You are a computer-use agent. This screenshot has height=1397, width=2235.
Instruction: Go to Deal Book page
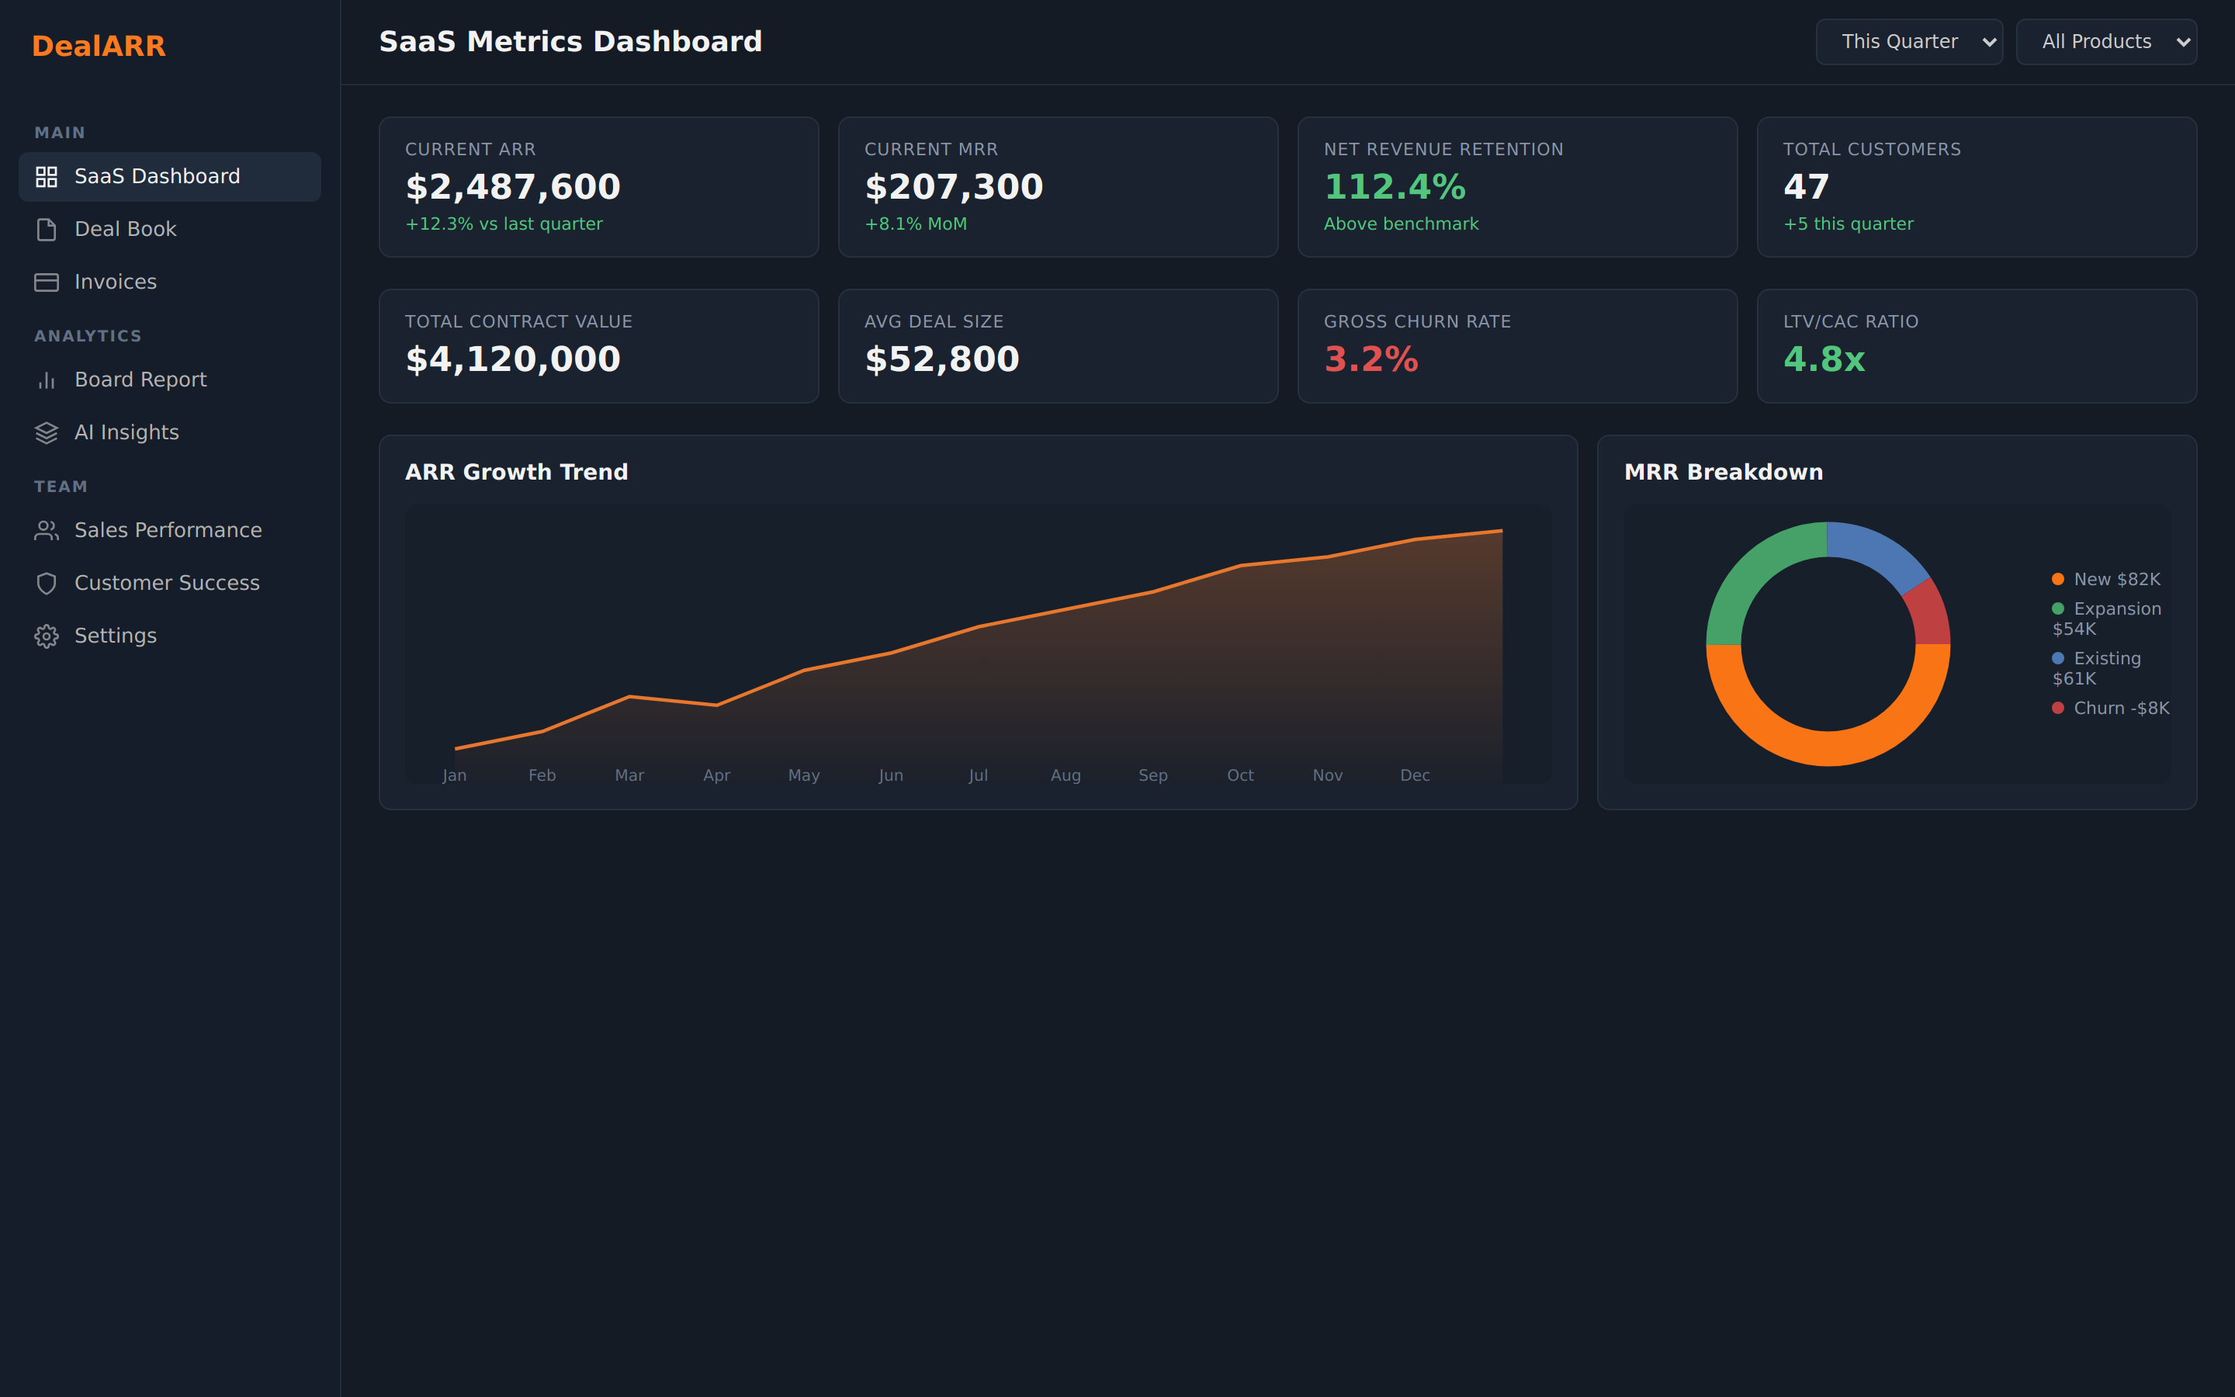pyautogui.click(x=125, y=229)
